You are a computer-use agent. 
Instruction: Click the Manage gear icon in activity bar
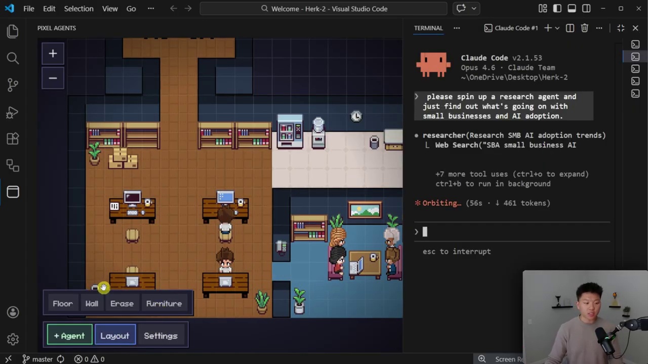pyautogui.click(x=13, y=339)
